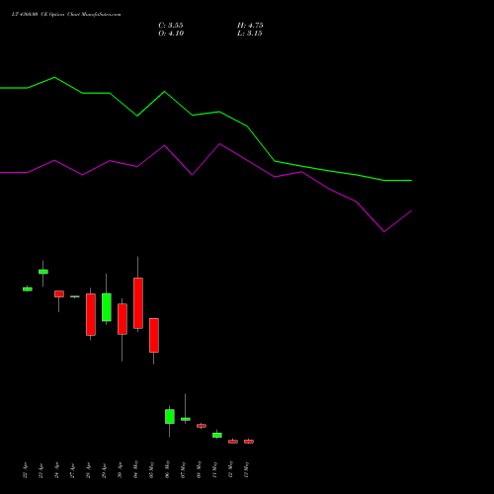
Task: Select the 12 May date label
Action: [231, 469]
